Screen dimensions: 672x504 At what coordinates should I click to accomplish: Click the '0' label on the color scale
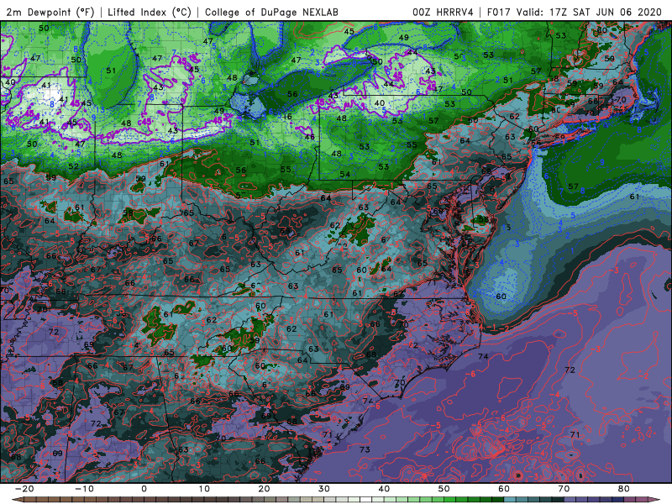tap(144, 489)
